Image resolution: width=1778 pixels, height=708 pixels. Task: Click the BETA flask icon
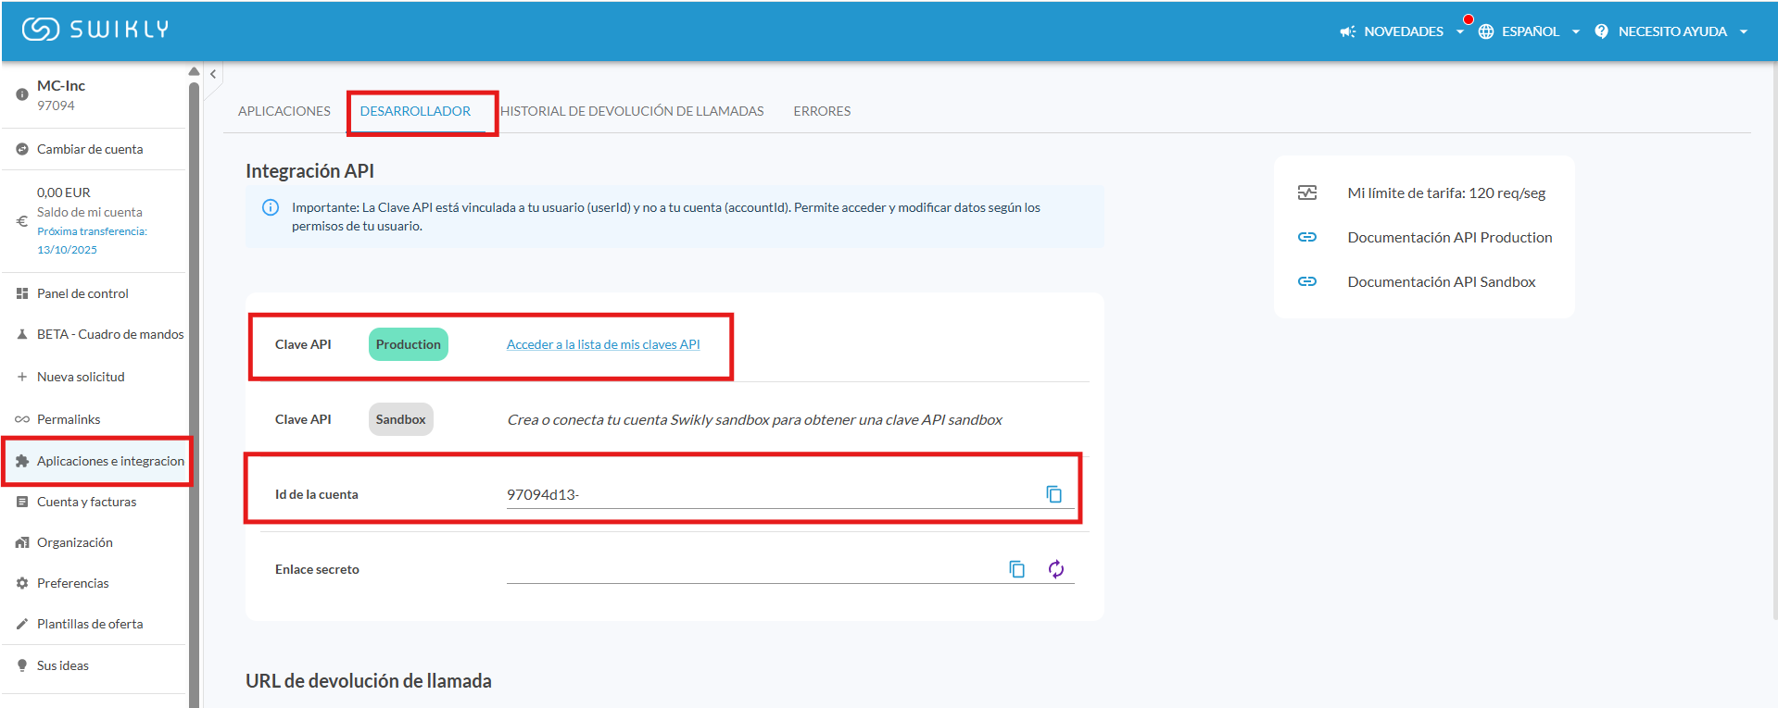coord(22,334)
